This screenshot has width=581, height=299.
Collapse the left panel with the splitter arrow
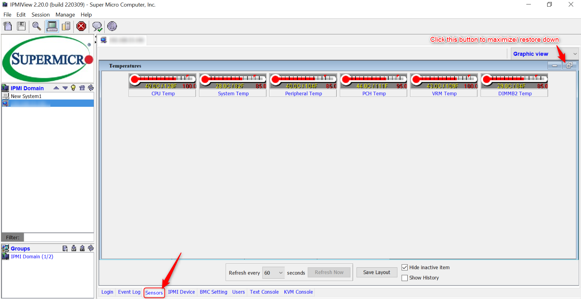95,36
